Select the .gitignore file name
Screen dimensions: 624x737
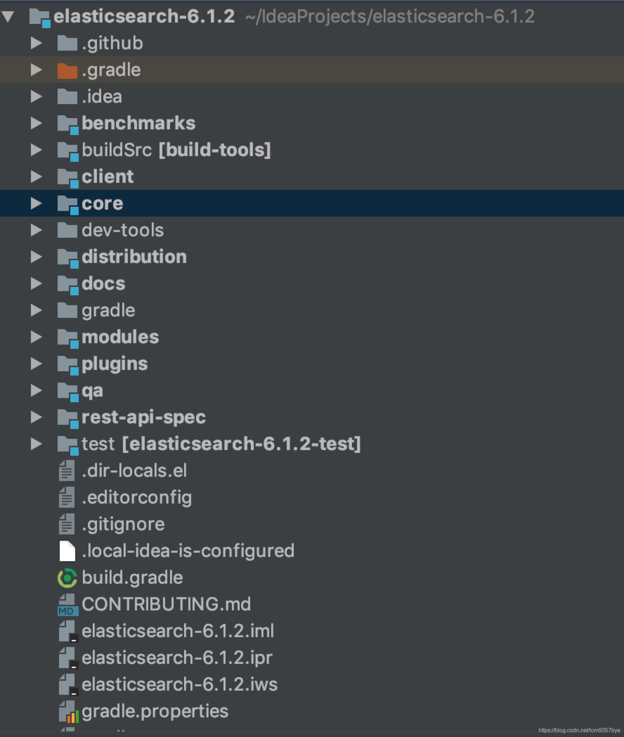[x=123, y=525]
